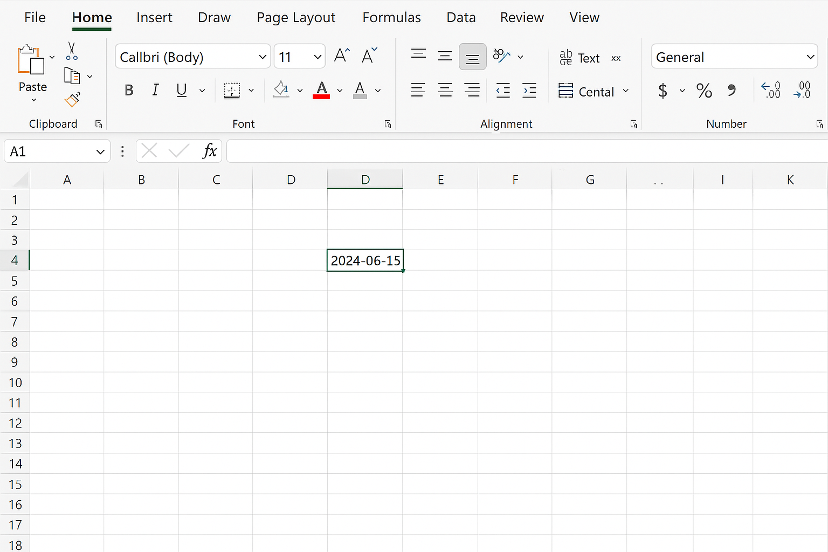Screen dimensions: 828x552
Task: Click the formula bar three-dot handle
Action: tap(123, 151)
